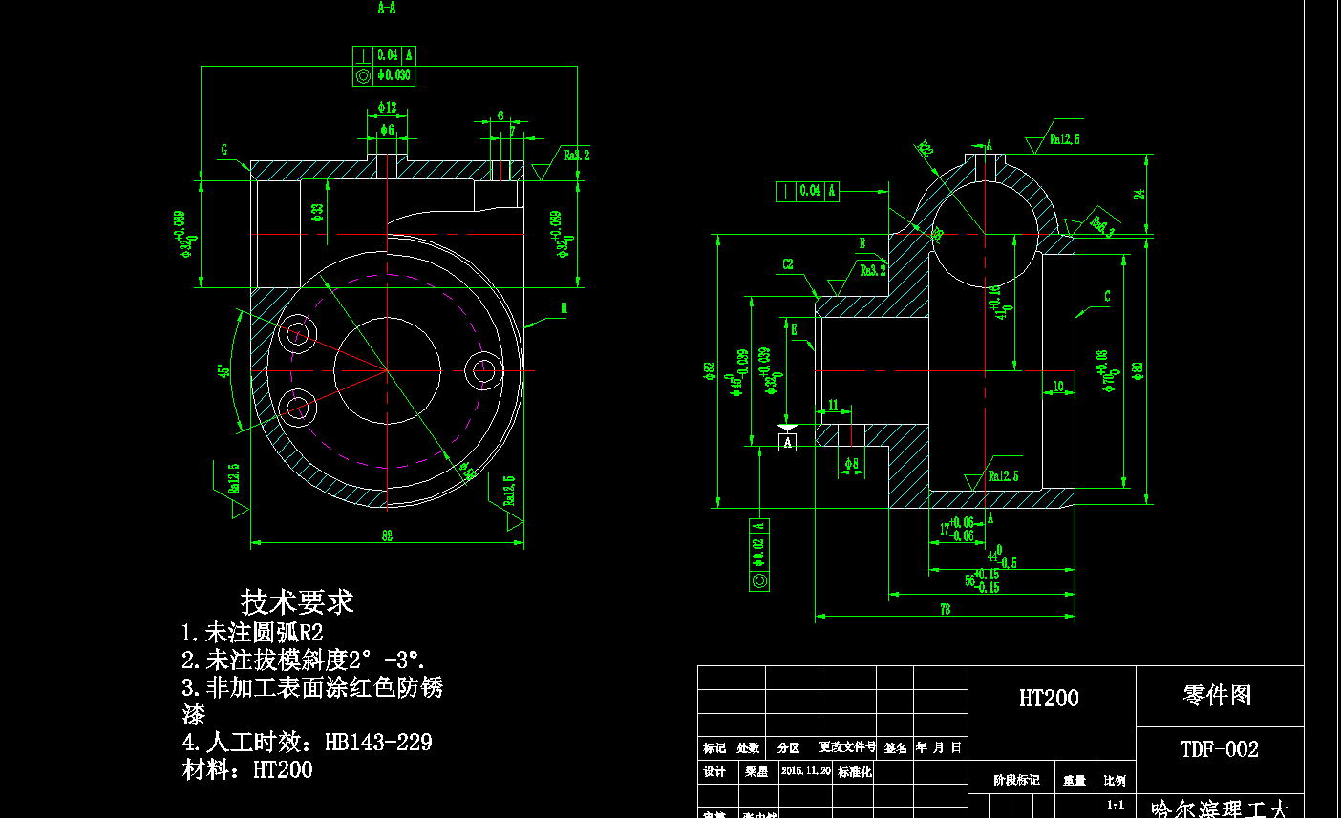Select the 哈尔滨理工大 school name text
The image size is (1341, 818).
[1221, 809]
